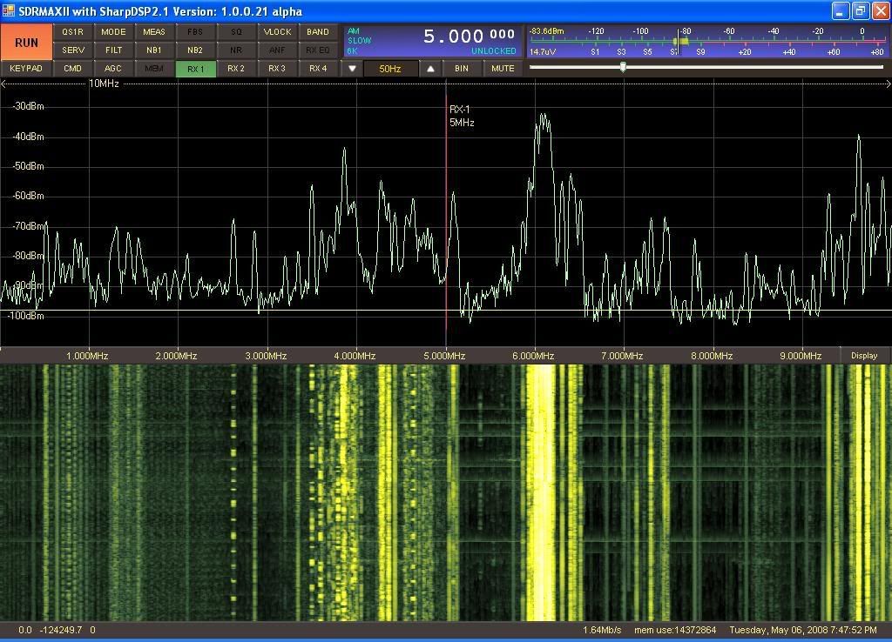Click the MEAS measurement button

tap(154, 32)
